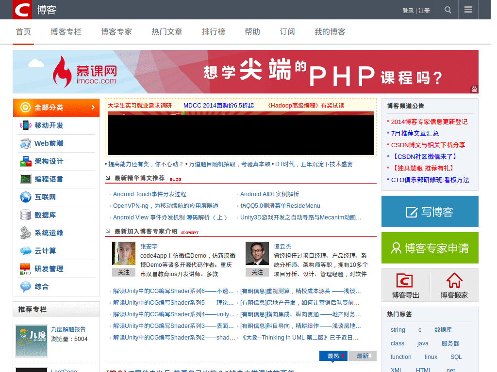Open 提高能力还有奖，你不心动？ link

146,164
